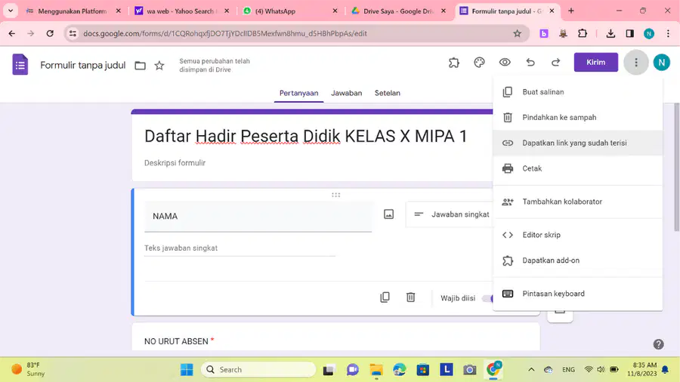This screenshot has width=680, height=382.
Task: Click the preview eye icon
Action: (505, 63)
